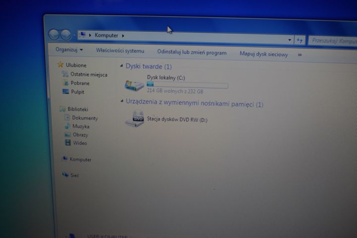Collapse the Dyski twarde group

(x=122, y=66)
